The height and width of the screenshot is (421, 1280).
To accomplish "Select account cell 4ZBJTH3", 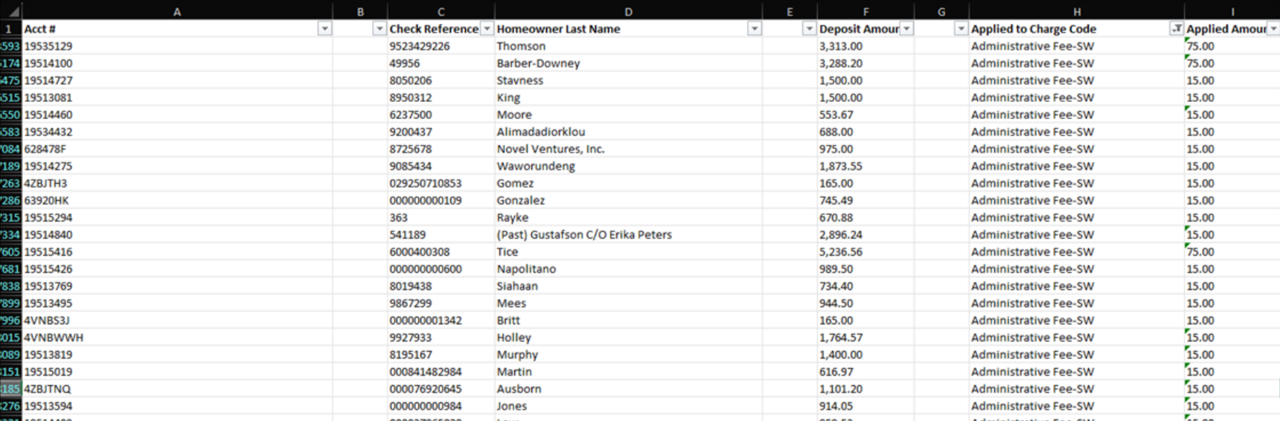I will (177, 183).
